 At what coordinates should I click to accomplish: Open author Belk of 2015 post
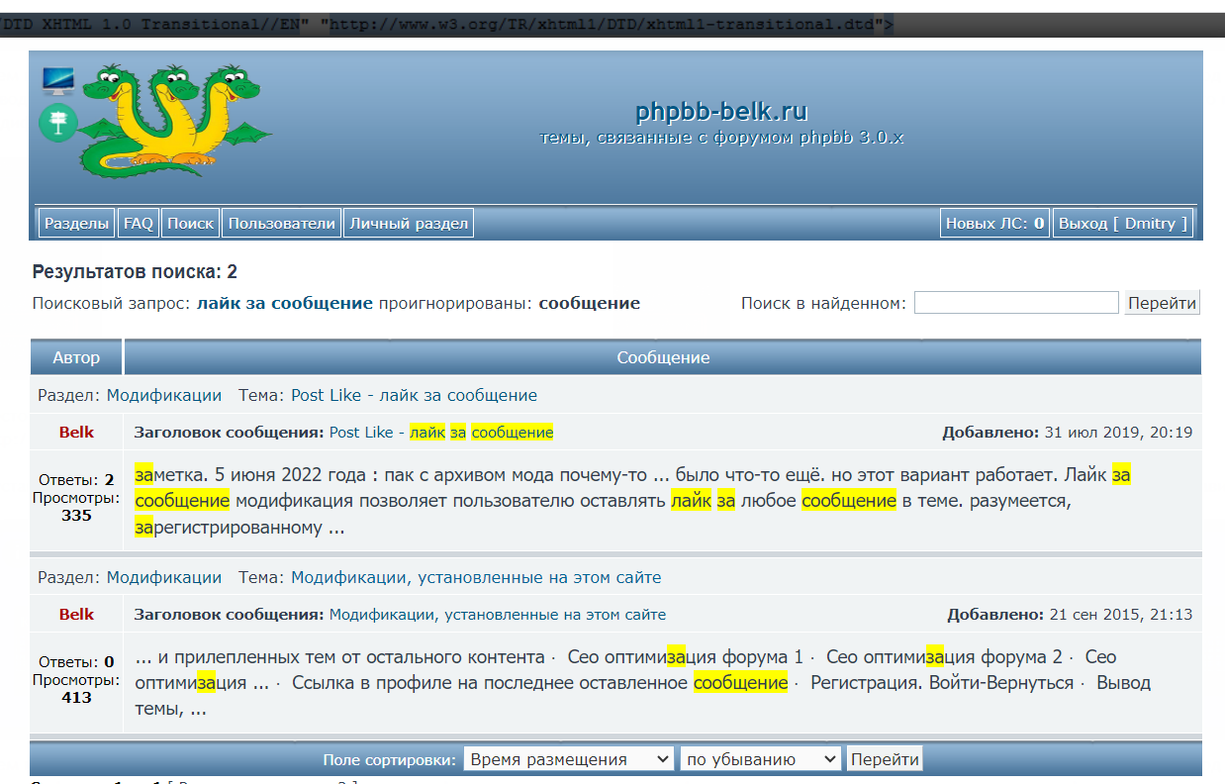(x=76, y=615)
